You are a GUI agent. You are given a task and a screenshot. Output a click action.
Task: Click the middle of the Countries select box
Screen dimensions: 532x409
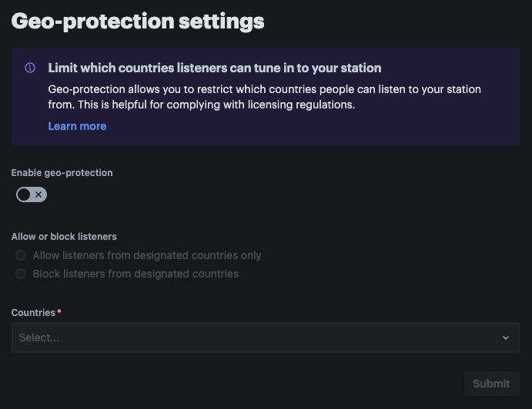pyautogui.click(x=266, y=338)
